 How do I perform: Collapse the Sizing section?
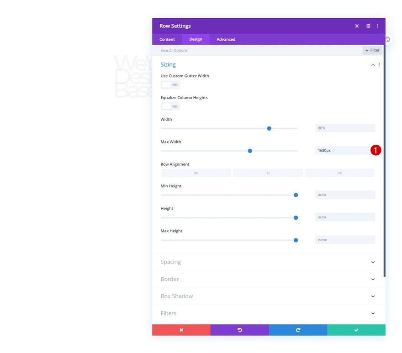373,65
